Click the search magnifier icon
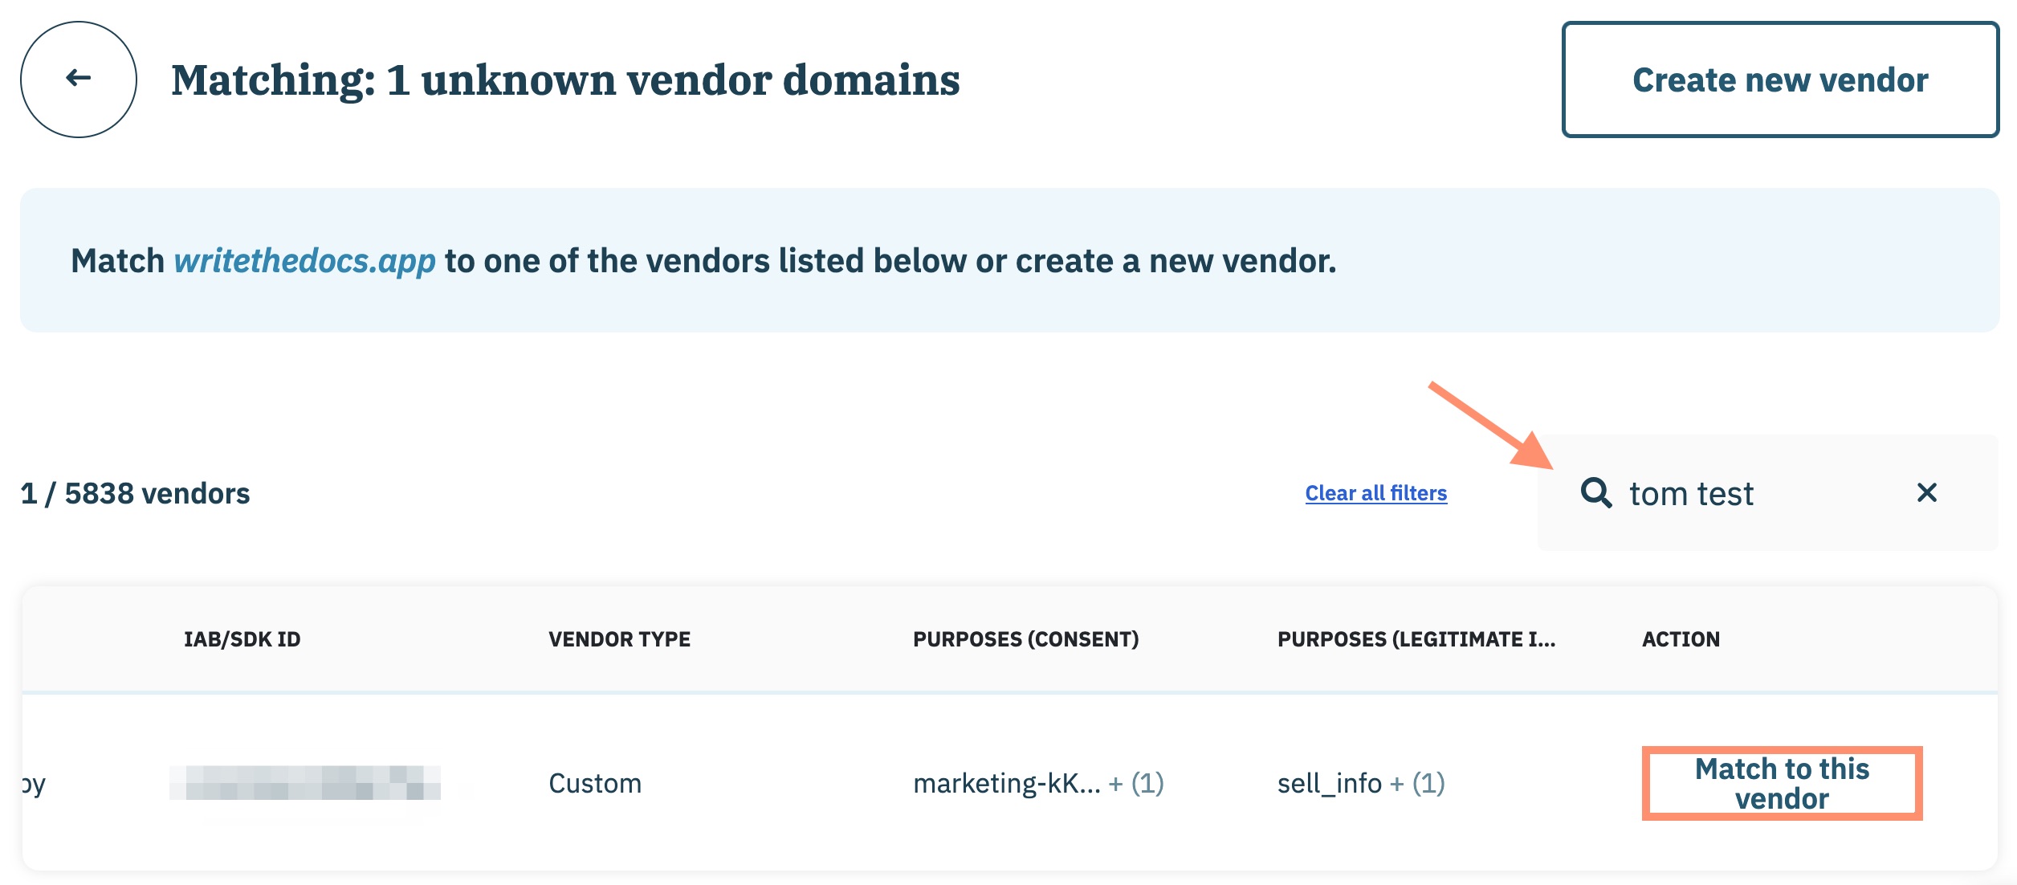Image resolution: width=2017 pixels, height=885 pixels. tap(1595, 493)
